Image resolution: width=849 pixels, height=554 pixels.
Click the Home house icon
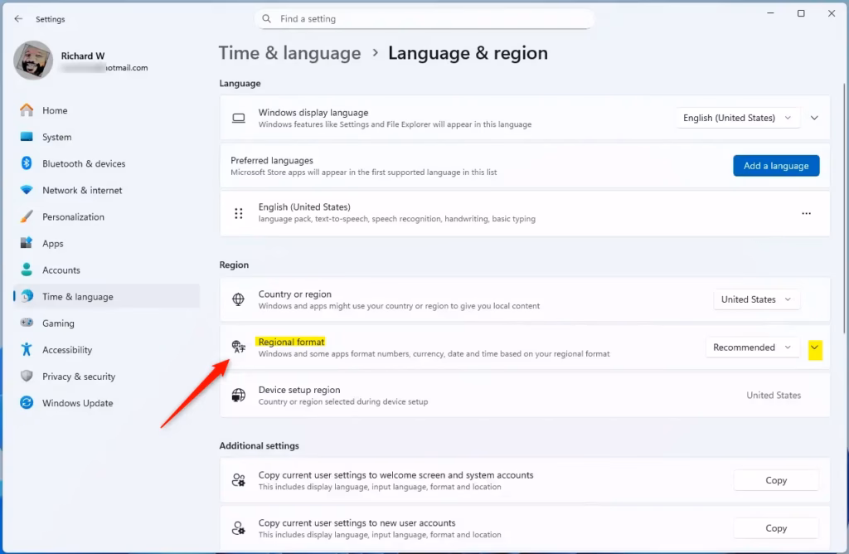click(27, 110)
